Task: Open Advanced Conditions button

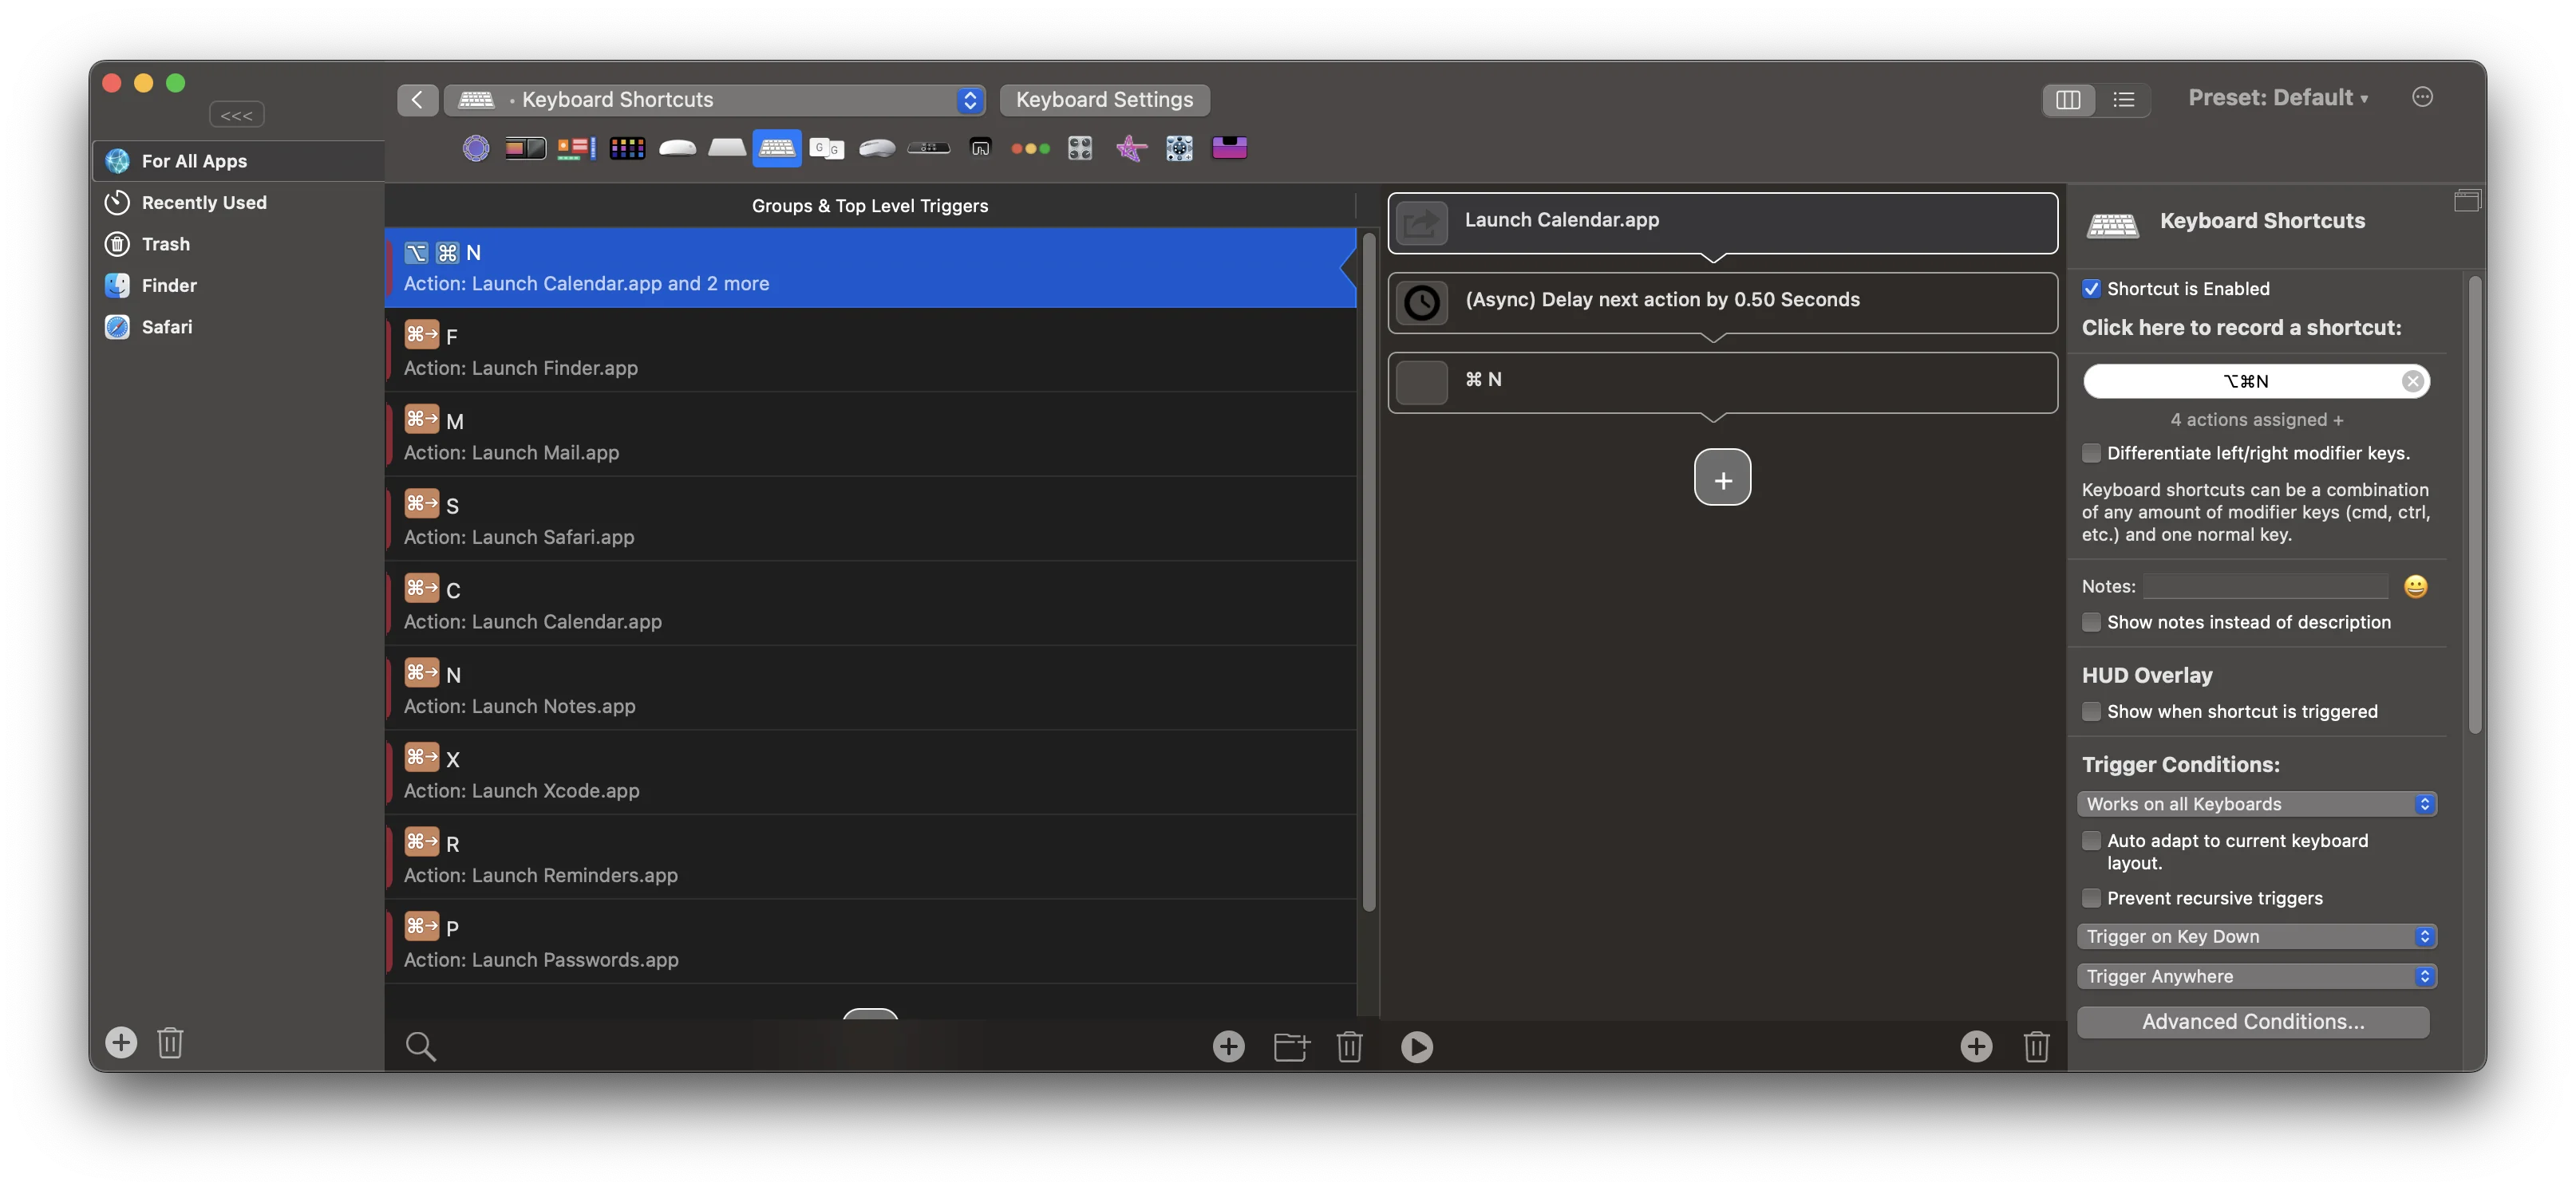Action: (2252, 1021)
